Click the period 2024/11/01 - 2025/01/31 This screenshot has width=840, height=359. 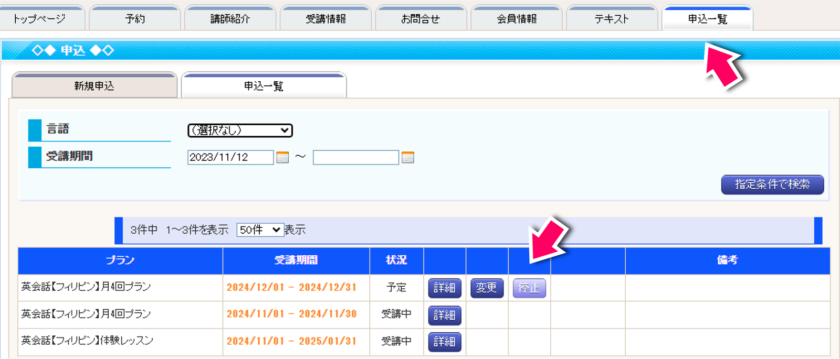coord(291,341)
